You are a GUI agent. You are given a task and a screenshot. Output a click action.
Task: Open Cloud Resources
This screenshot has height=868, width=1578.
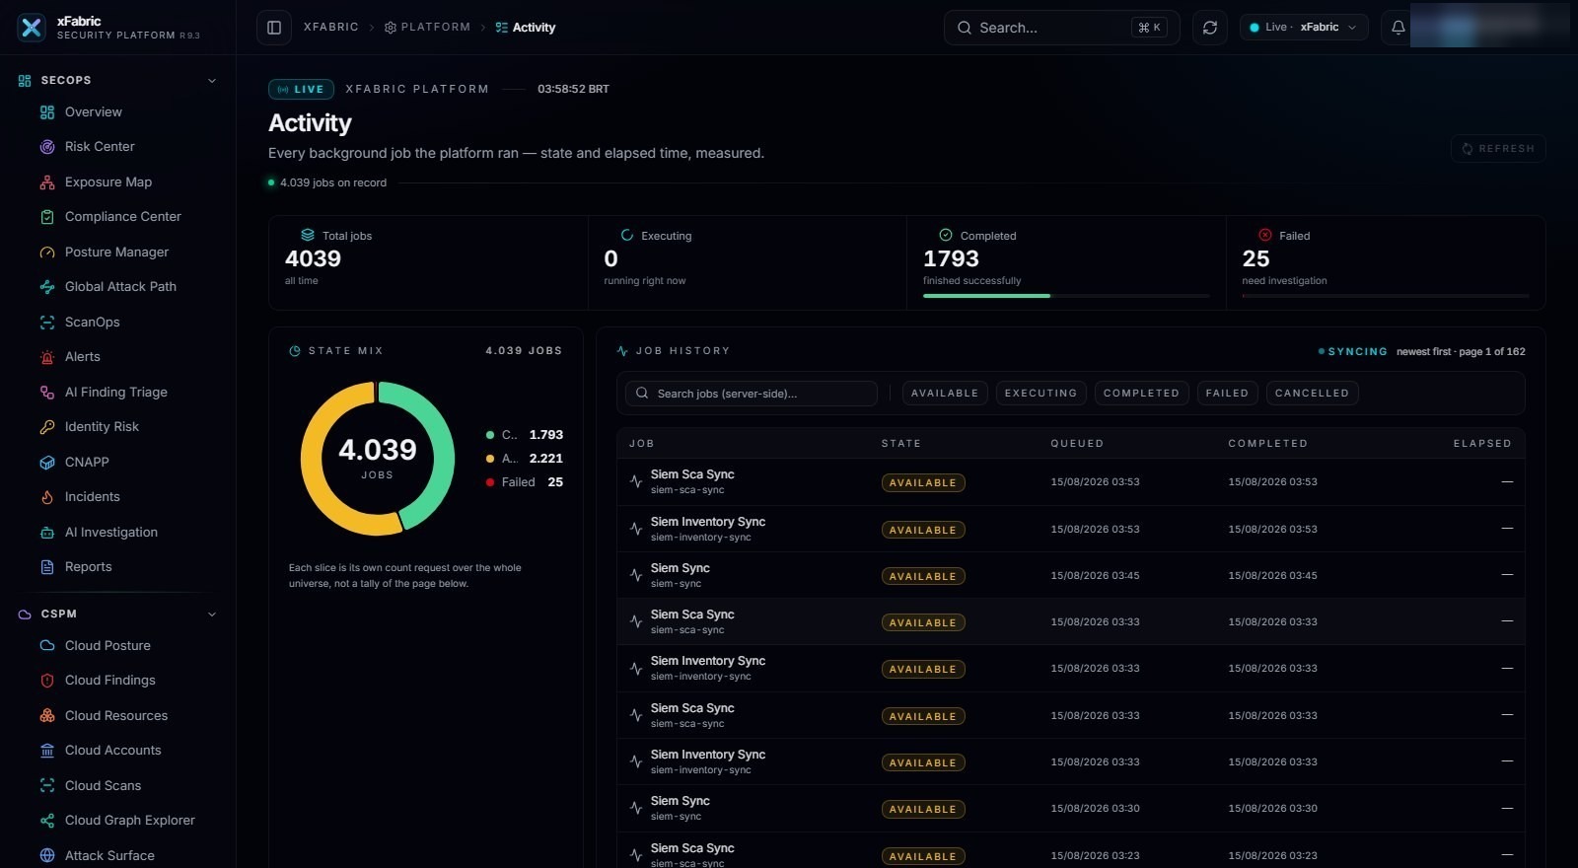pyautogui.click(x=117, y=716)
